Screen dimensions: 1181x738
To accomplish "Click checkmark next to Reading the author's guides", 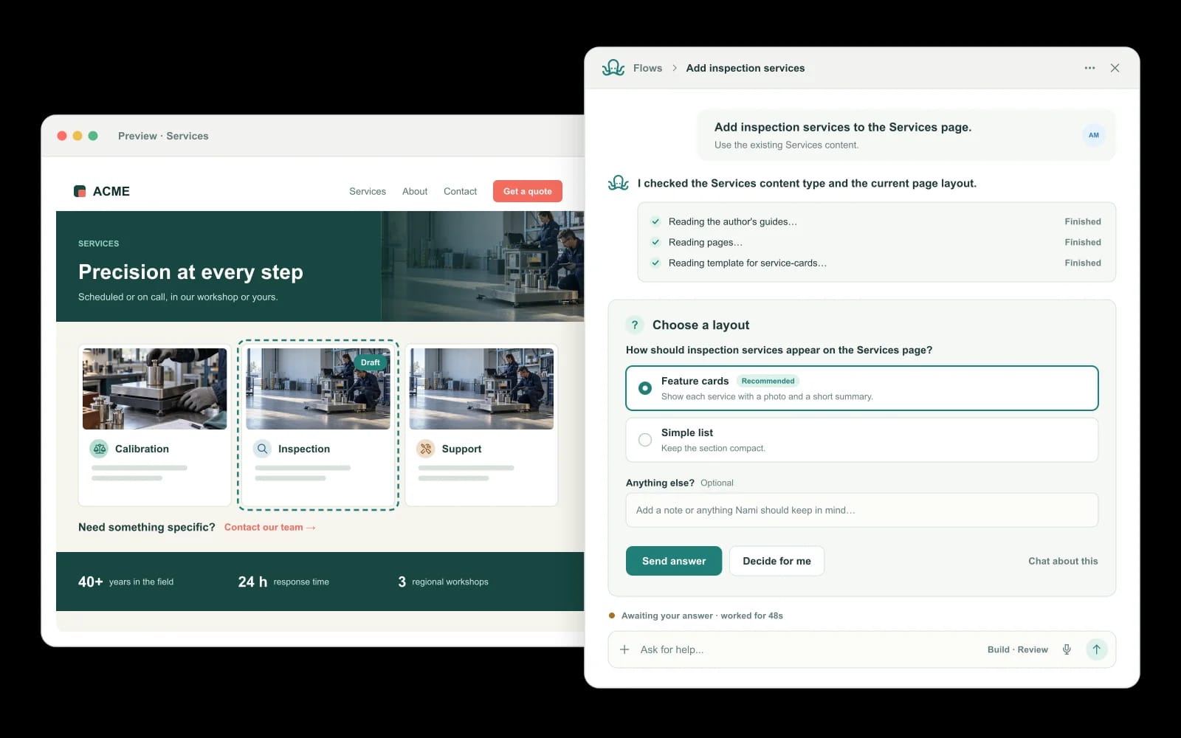I will [x=655, y=221].
